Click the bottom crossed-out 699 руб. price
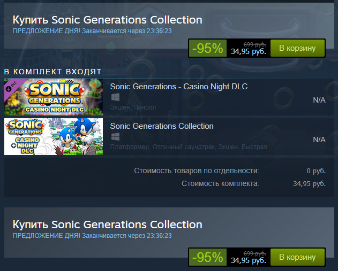The image size is (338, 271). point(254,253)
